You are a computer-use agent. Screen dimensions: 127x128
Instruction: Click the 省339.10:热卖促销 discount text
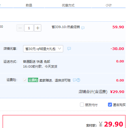click(x=66, y=27)
